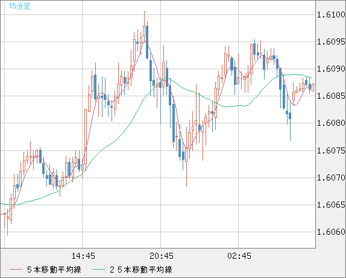Click the 1.6100 price axis label
This screenshot has width=346, height=278.
pyautogui.click(x=331, y=15)
